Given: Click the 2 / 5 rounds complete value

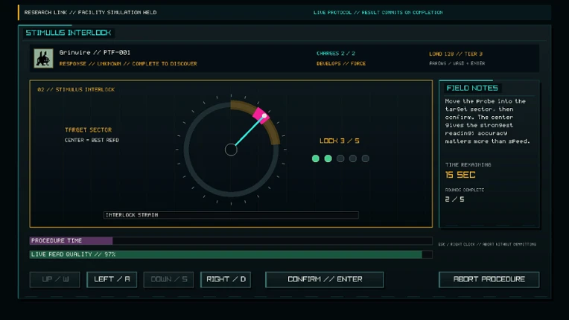Looking at the screenshot, I should coord(454,199).
